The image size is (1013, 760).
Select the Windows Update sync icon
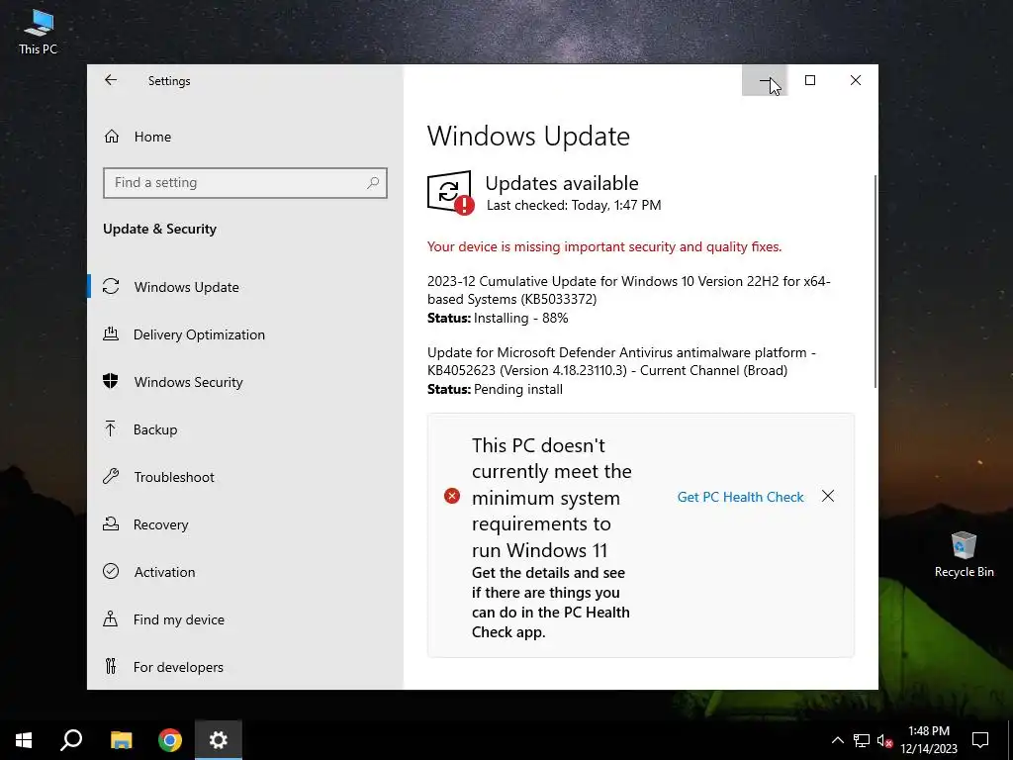111,286
